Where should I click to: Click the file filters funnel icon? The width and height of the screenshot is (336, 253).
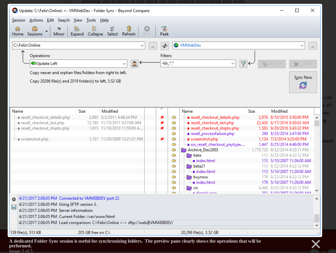point(243,64)
